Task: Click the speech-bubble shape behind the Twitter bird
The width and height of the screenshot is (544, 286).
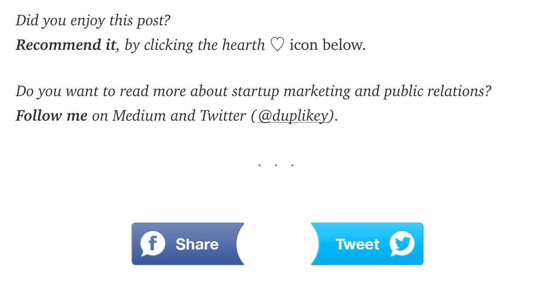Action: point(402,244)
